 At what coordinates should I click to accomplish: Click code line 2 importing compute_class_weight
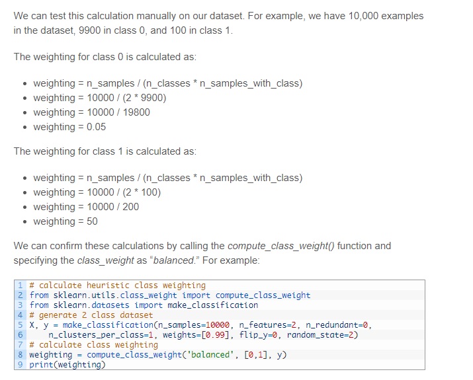(170, 295)
